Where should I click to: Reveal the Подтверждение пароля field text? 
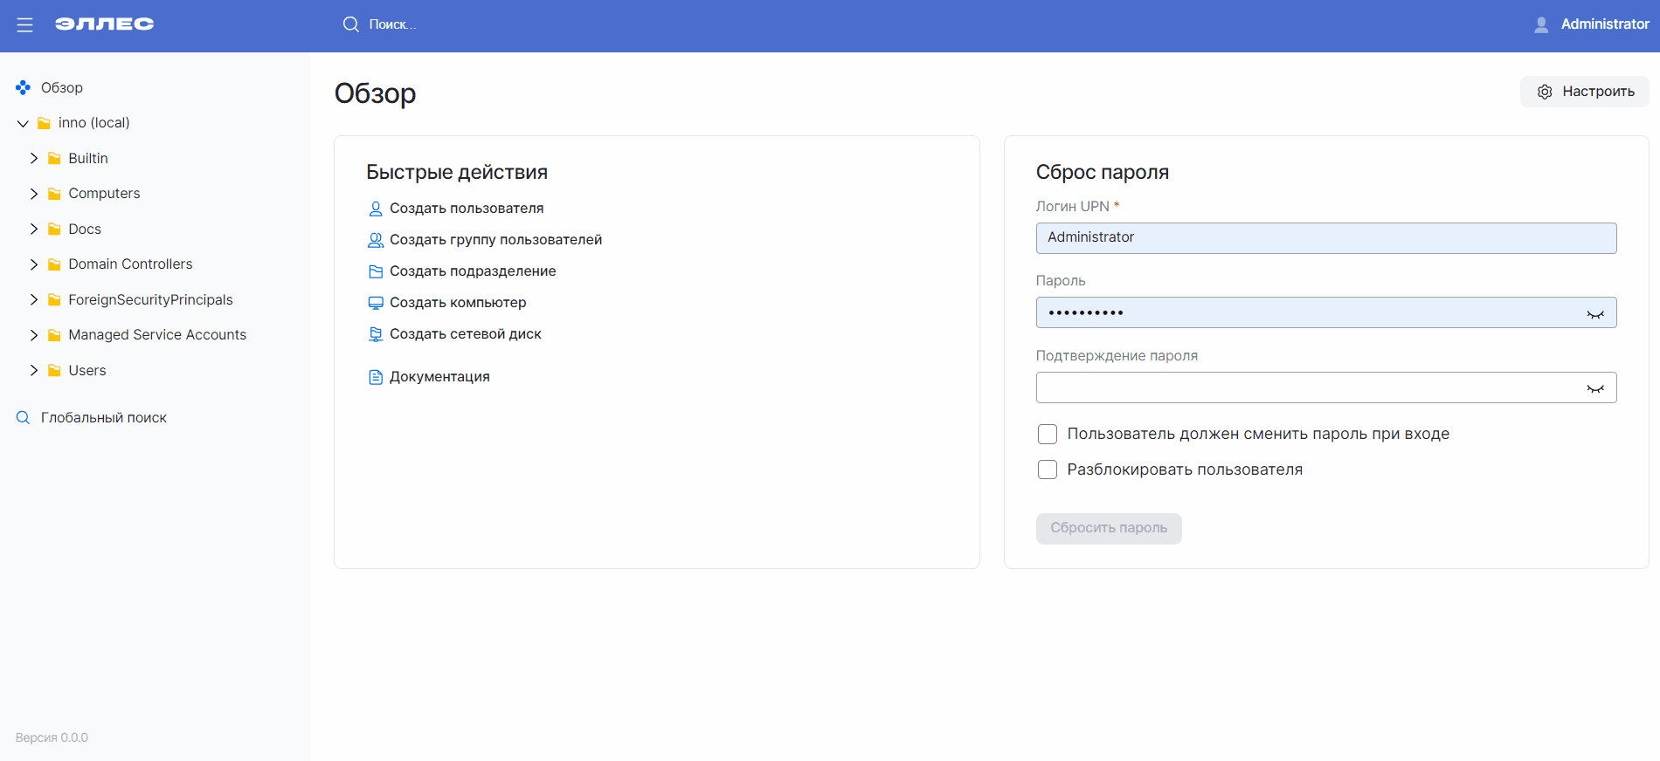tap(1594, 388)
